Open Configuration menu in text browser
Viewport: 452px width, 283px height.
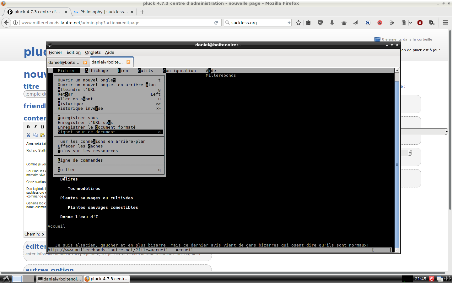tap(180, 71)
